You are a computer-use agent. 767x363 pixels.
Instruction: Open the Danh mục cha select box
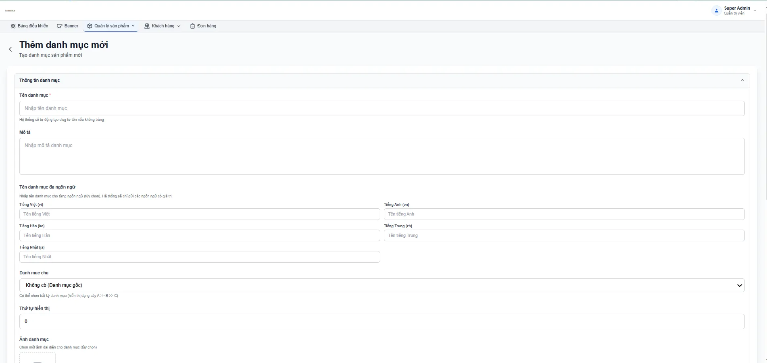pyautogui.click(x=382, y=285)
